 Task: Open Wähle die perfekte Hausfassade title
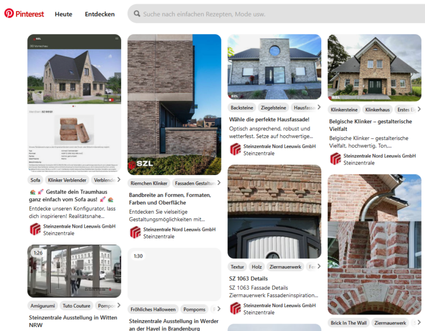click(269, 120)
